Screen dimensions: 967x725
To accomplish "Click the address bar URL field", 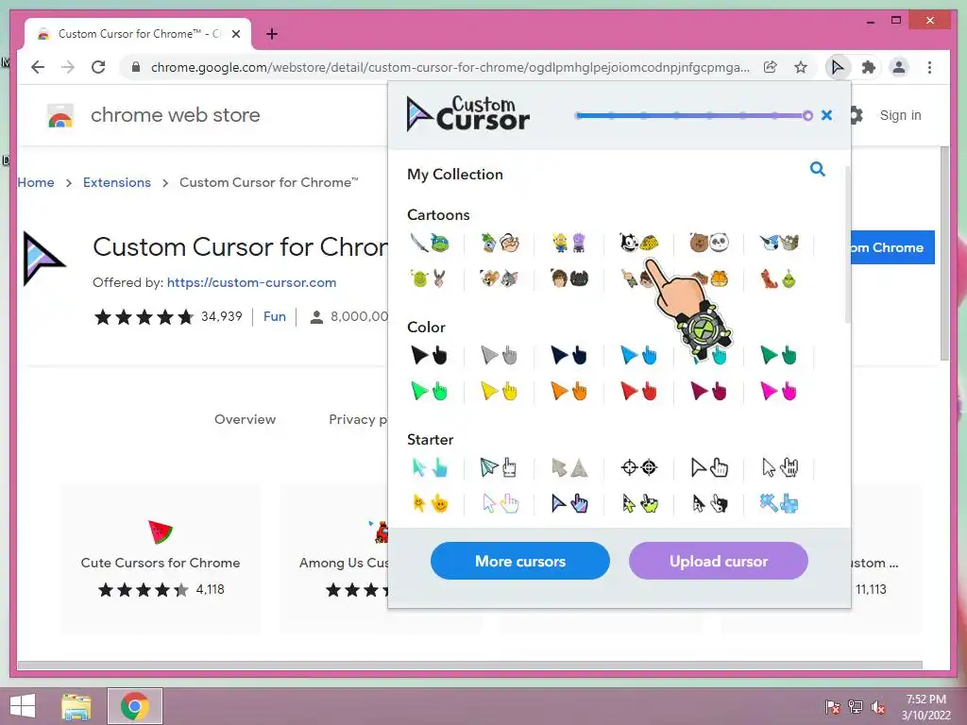I will (450, 67).
